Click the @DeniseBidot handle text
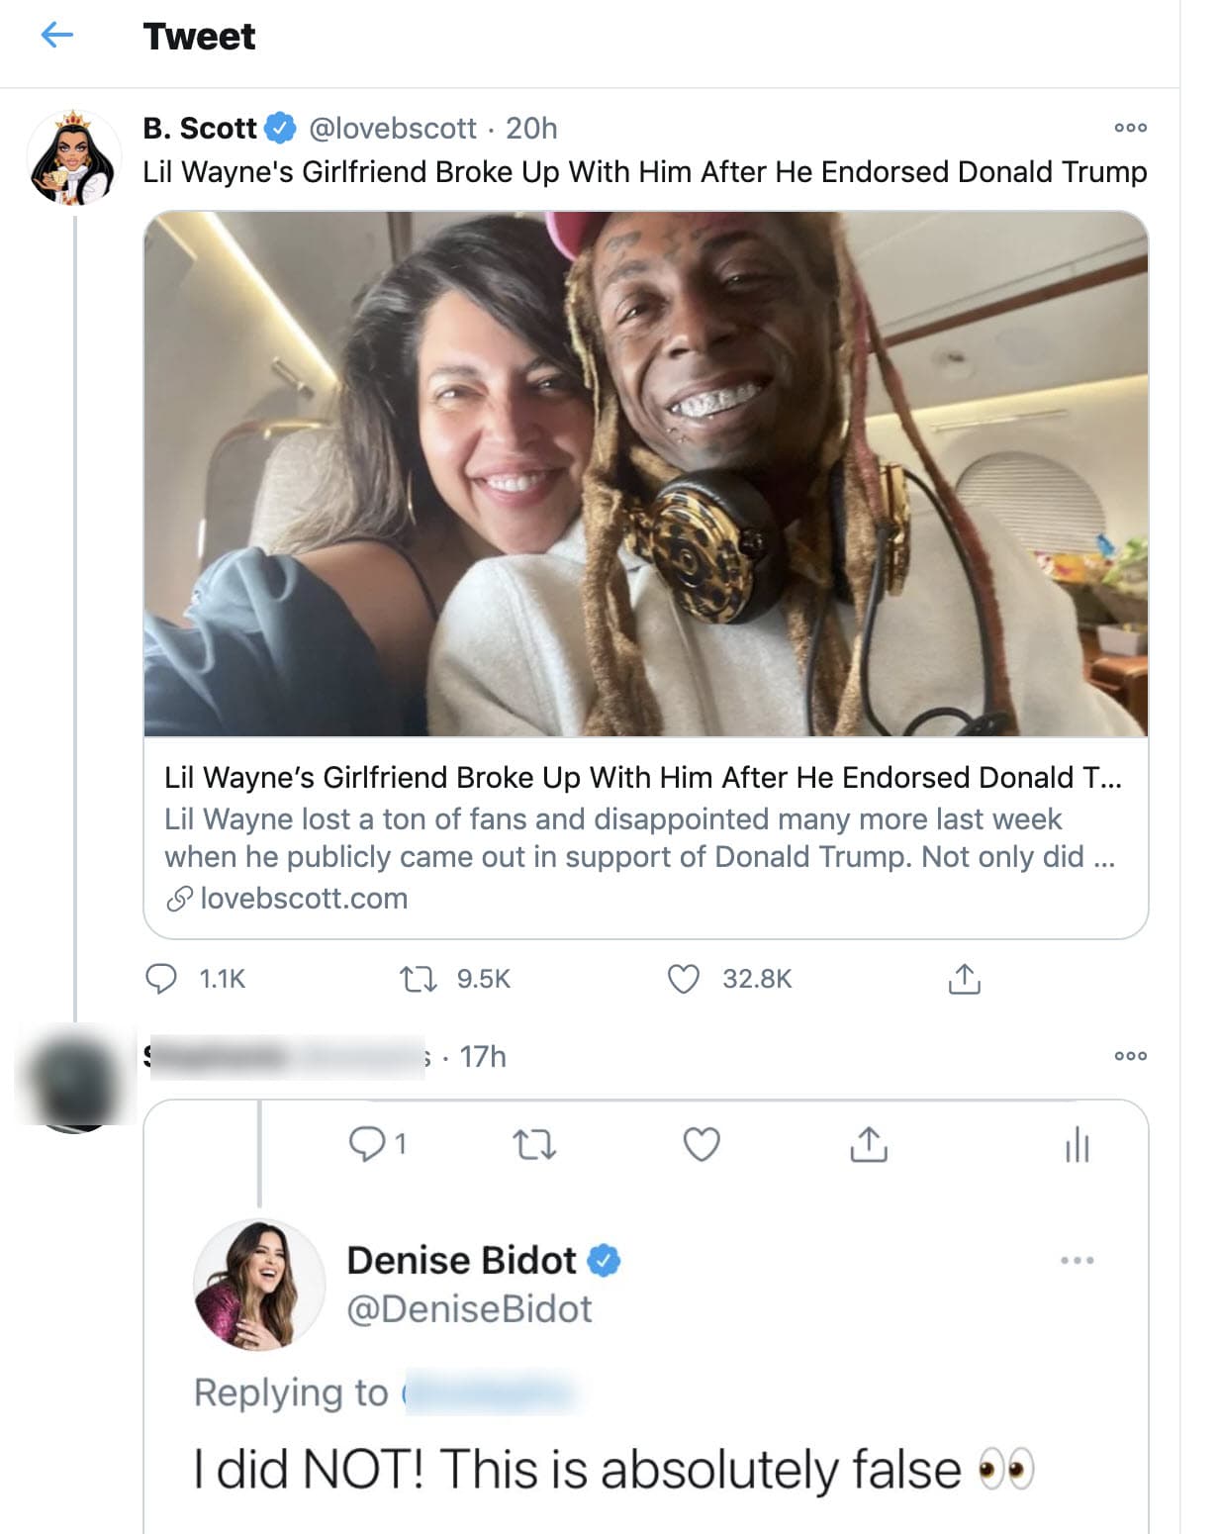1219x1534 pixels. (x=468, y=1306)
